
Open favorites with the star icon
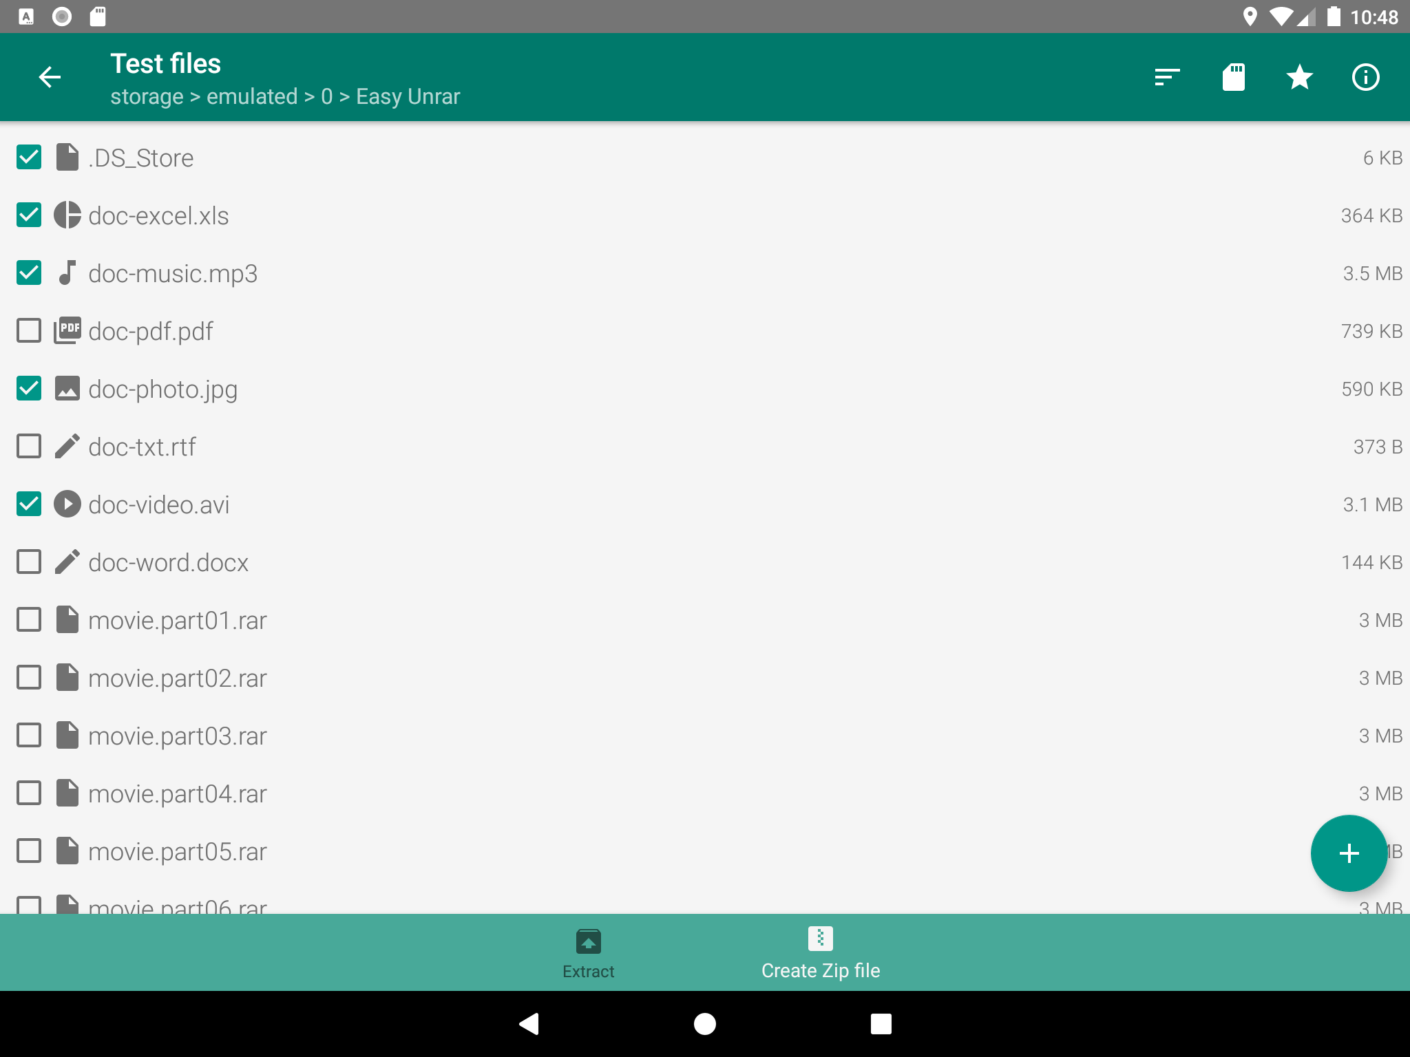[x=1299, y=77]
